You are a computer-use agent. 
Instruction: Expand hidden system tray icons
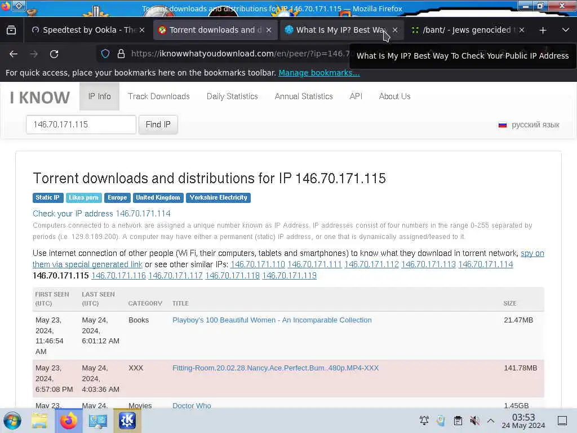pyautogui.click(x=491, y=421)
